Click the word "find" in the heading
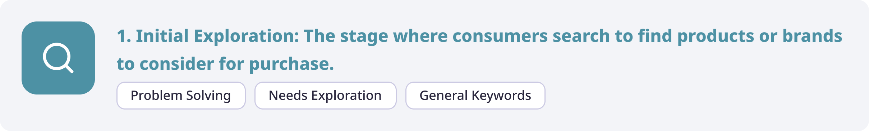Viewport: 869px width, 131px height. coord(655,36)
